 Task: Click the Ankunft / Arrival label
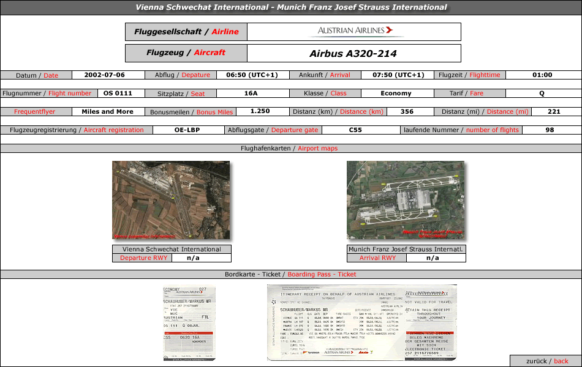coord(325,75)
